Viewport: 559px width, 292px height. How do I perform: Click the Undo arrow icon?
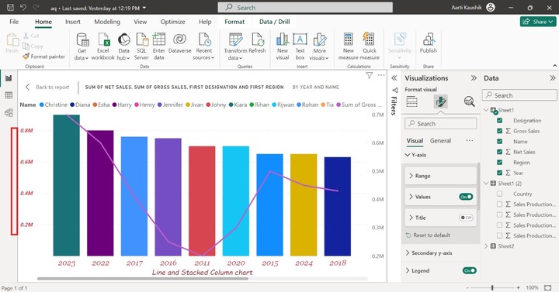click(23, 8)
